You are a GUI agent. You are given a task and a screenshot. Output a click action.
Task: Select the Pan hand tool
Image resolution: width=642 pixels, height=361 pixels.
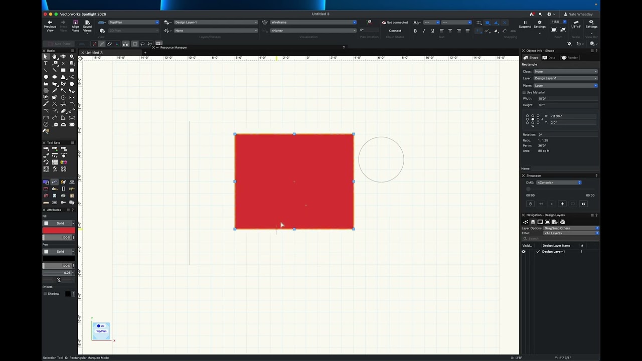54,57
